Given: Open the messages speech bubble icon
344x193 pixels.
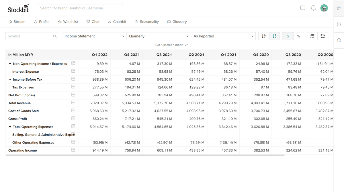Looking at the screenshot, I should tap(303, 8).
